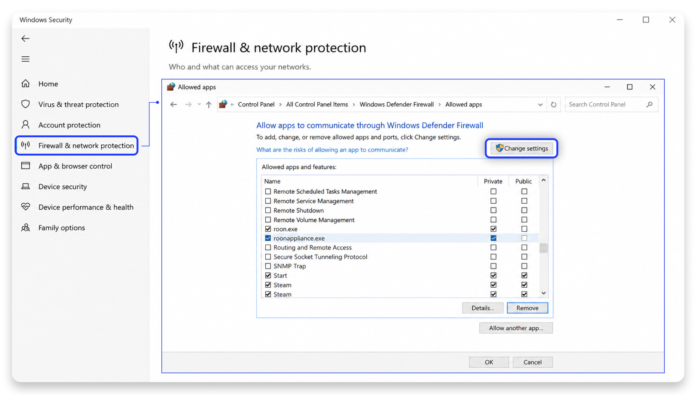Click the Cancel button
This screenshot has width=698, height=395.
(x=532, y=362)
